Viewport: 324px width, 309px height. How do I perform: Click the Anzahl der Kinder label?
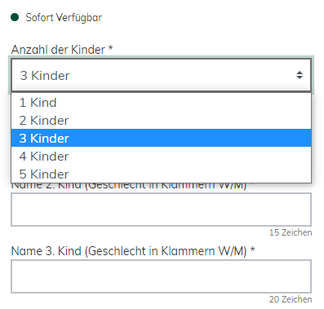[58, 50]
